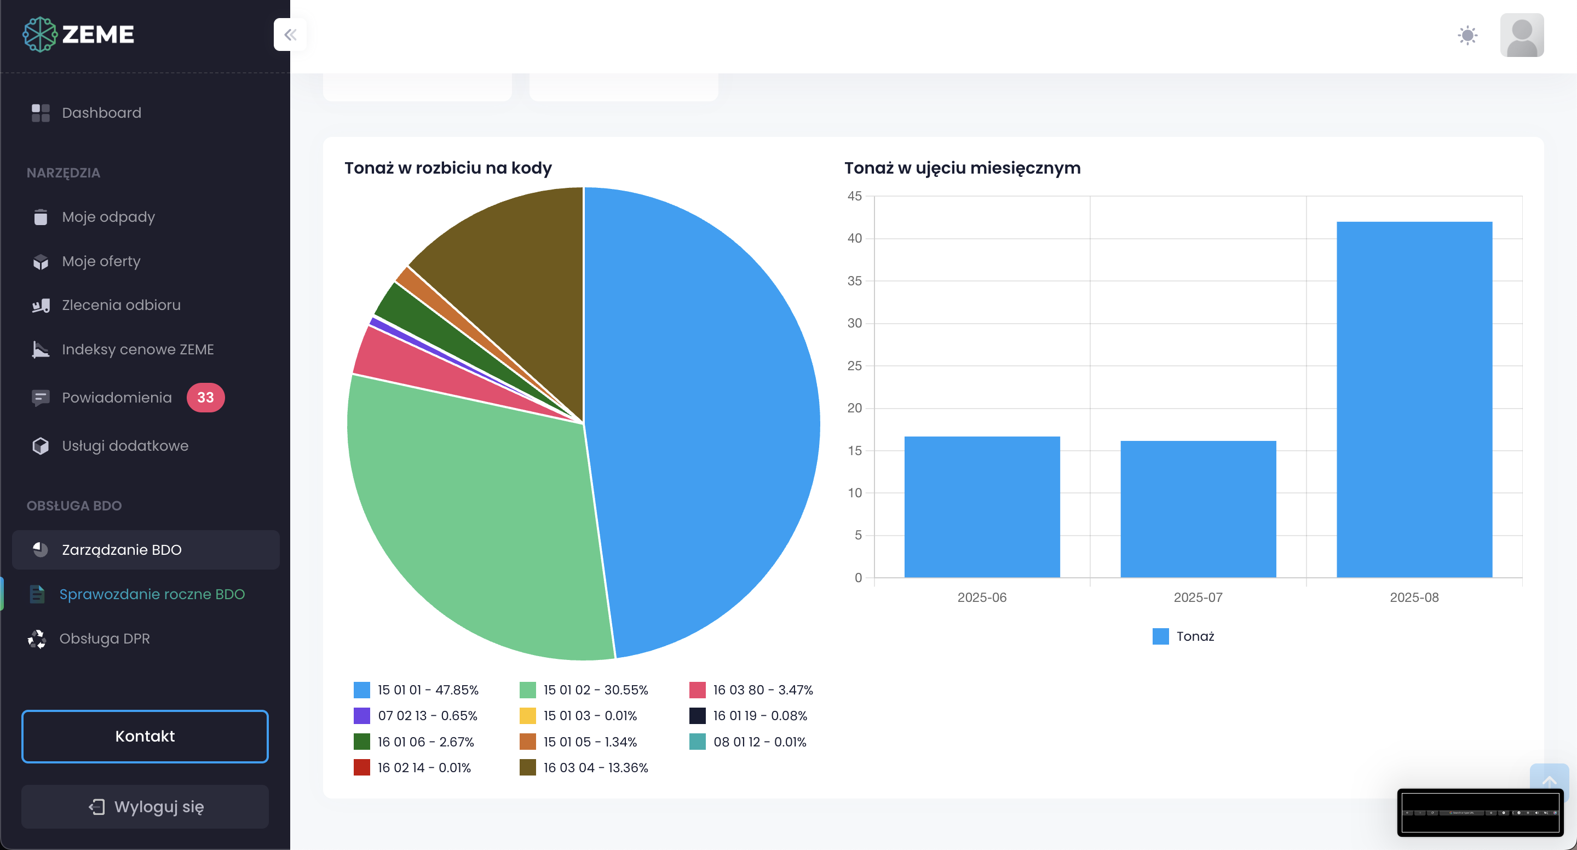Open Sprawozdanie roczne BDO link
The image size is (1577, 850).
coord(152,594)
